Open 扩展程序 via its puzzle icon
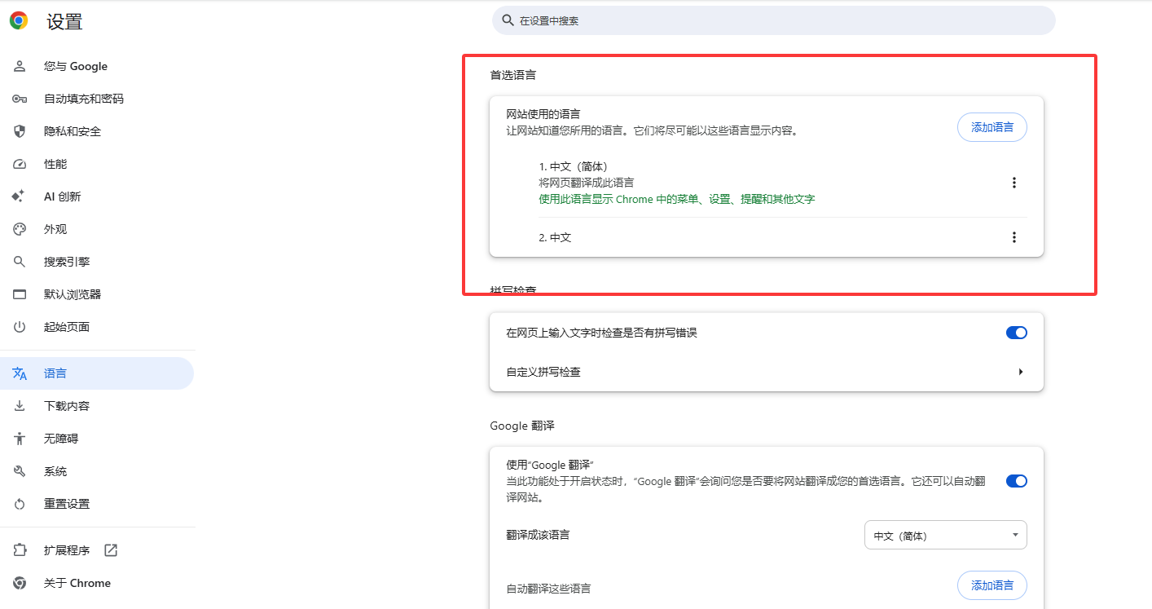 point(20,550)
